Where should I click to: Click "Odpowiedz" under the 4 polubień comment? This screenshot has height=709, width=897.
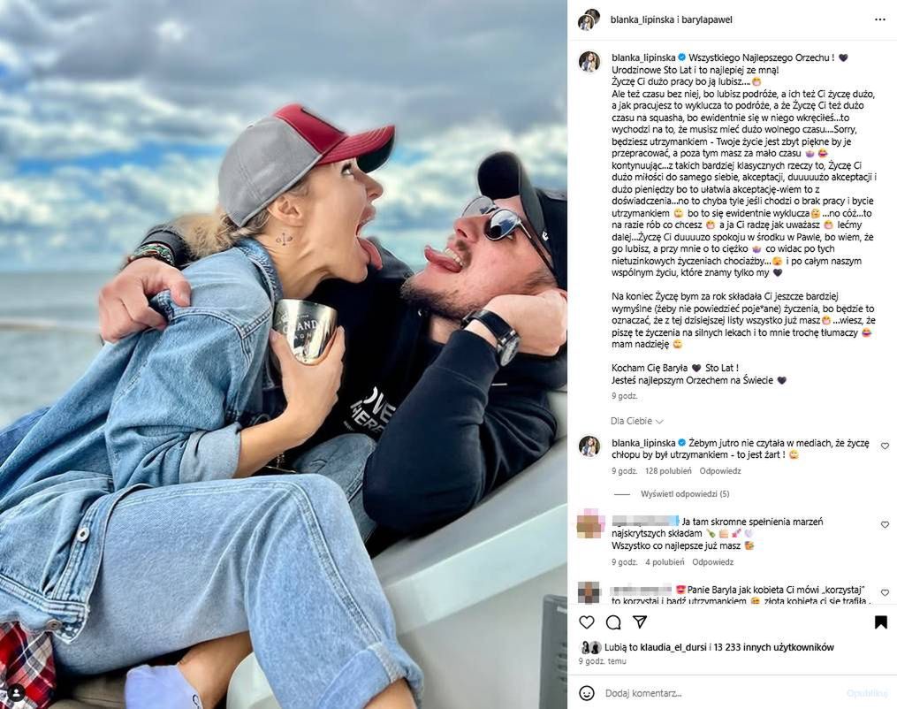[712, 562]
